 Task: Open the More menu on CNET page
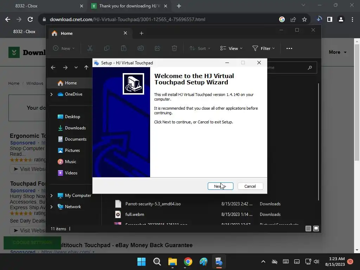pyautogui.click(x=337, y=52)
